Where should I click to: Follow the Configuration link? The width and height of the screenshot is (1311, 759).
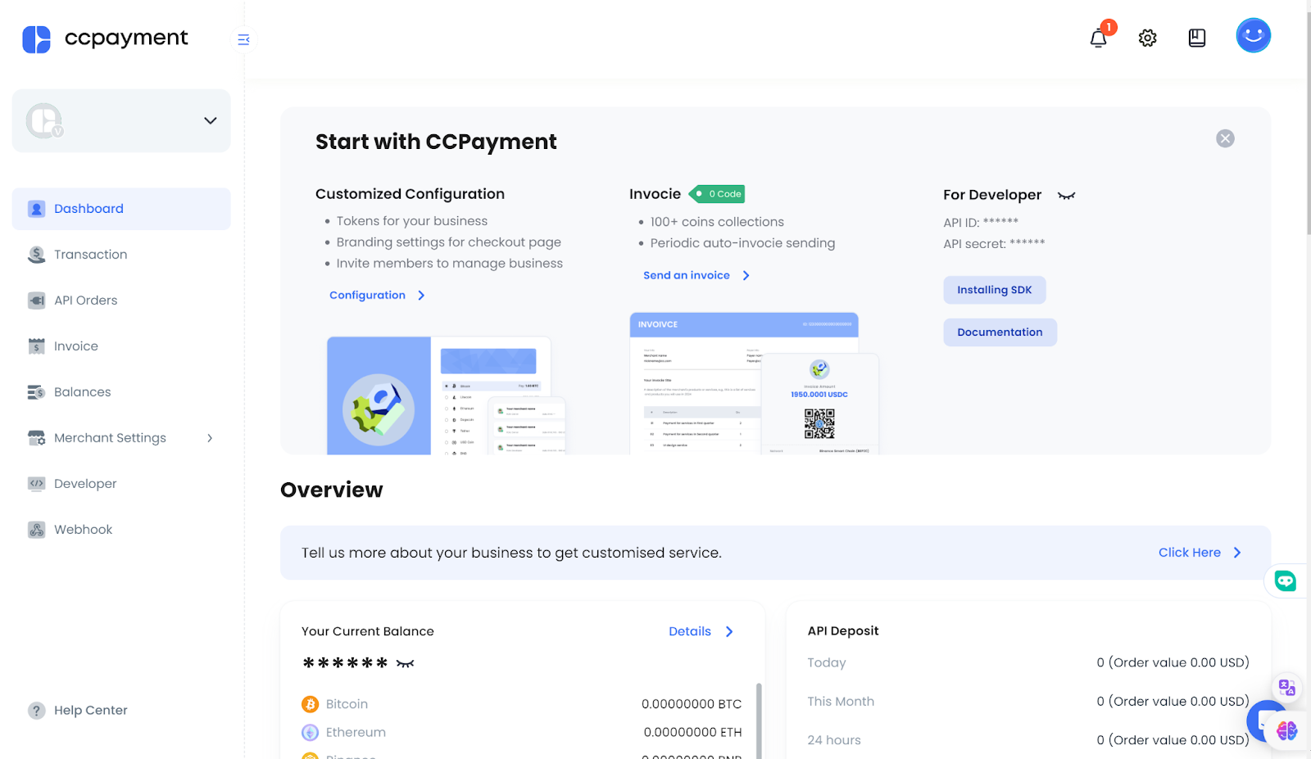367,296
